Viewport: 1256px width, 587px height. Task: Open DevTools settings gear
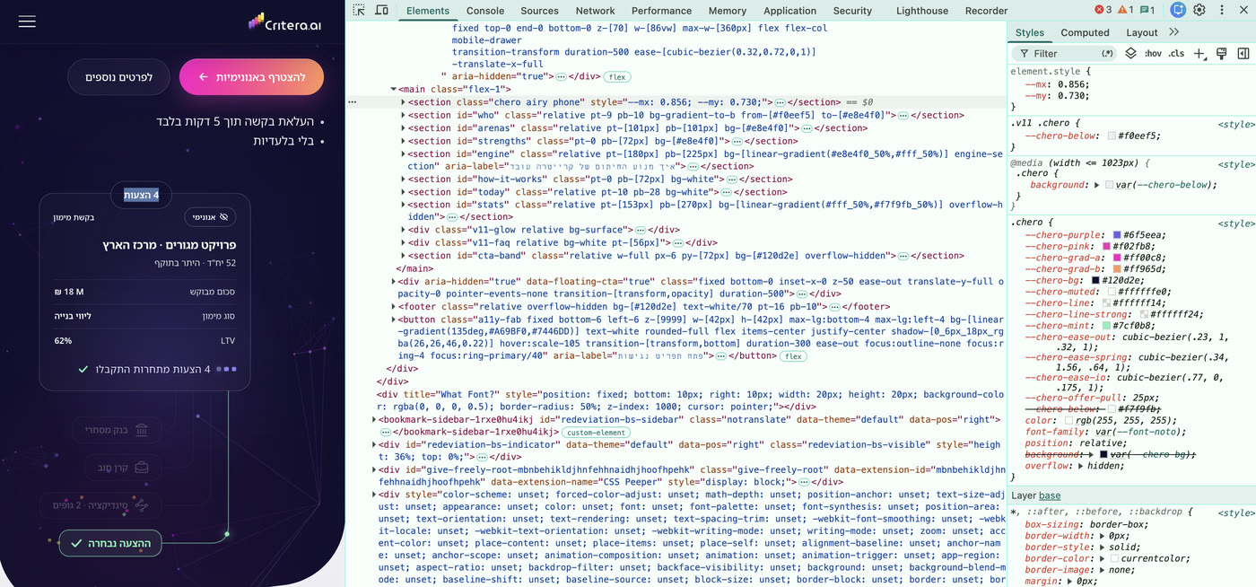coord(1199,10)
